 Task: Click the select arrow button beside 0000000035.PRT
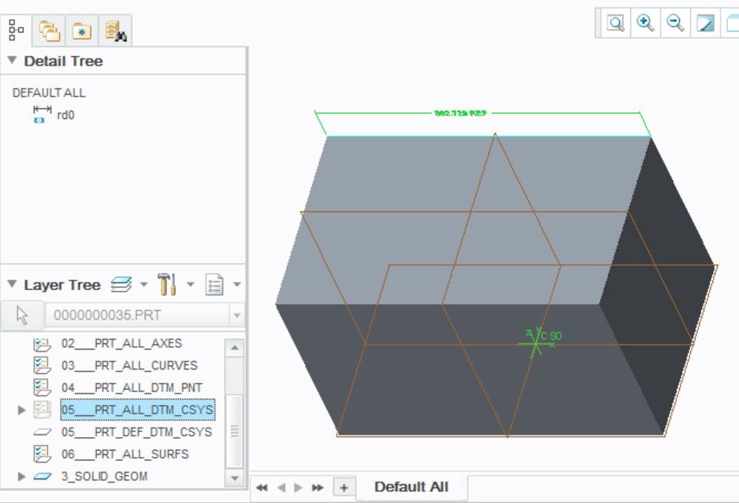(22, 316)
